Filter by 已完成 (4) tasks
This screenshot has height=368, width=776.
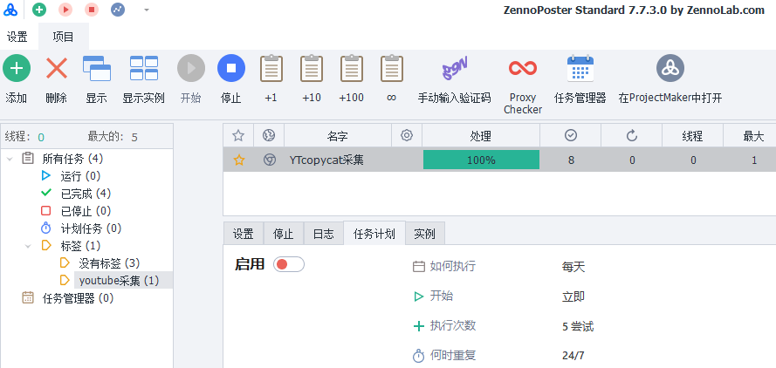click(86, 194)
